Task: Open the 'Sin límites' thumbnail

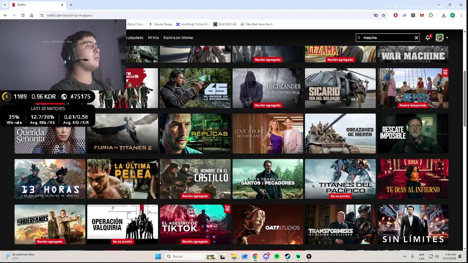Action: 413,224
